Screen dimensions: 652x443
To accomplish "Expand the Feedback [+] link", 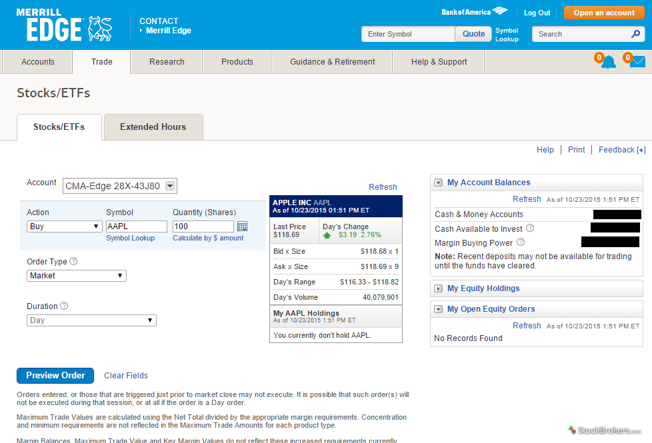I will click(x=622, y=150).
